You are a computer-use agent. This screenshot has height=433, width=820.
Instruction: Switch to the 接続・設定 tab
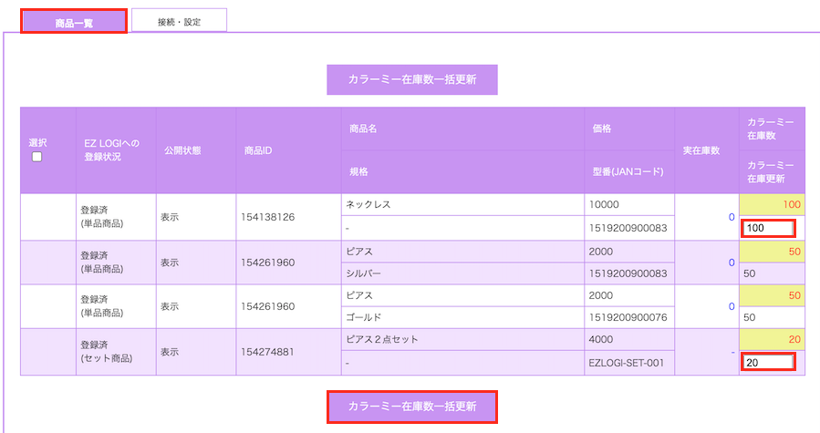(x=179, y=20)
